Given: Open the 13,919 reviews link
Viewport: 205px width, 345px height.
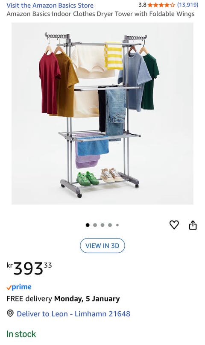Looking at the screenshot, I should pyautogui.click(x=187, y=5).
